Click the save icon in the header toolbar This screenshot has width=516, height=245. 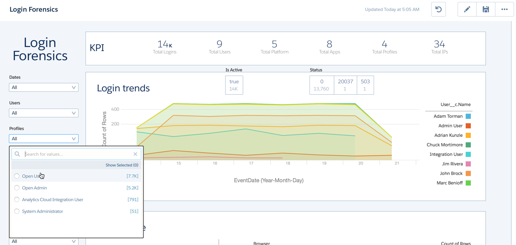click(x=486, y=9)
